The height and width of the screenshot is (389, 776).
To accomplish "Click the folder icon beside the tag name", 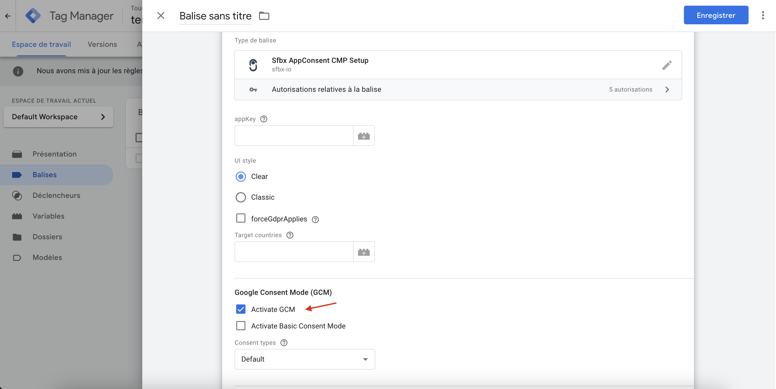I will pyautogui.click(x=264, y=16).
